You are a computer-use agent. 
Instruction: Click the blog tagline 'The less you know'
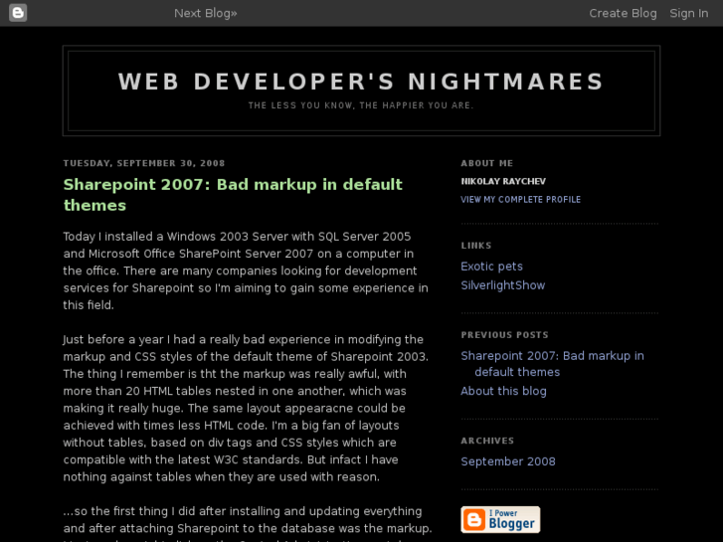[x=361, y=105]
